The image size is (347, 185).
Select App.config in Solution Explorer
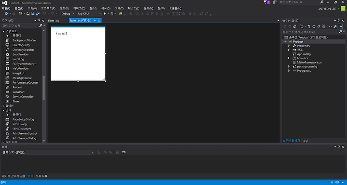click(304, 54)
